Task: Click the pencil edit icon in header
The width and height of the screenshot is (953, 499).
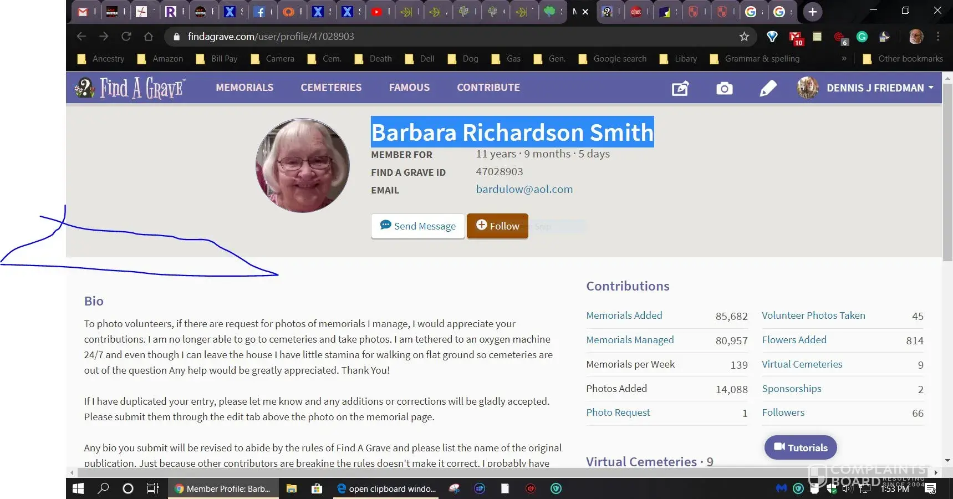Action: 768,88
